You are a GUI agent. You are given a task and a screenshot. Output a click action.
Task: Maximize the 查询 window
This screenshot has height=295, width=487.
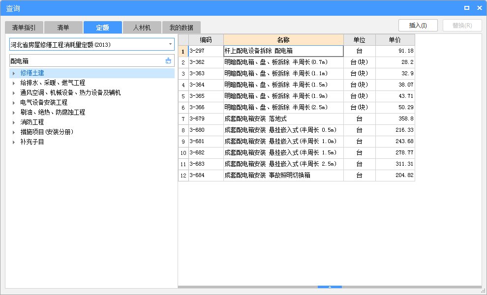pyautogui.click(x=466, y=8)
